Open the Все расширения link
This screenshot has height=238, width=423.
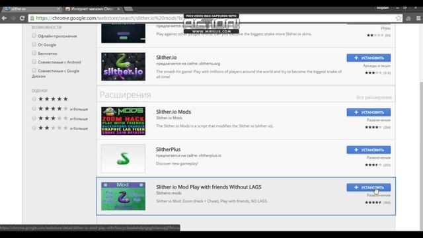pyautogui.click(x=374, y=97)
